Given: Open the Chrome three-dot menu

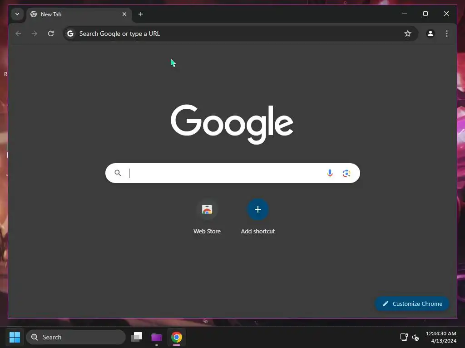Looking at the screenshot, I should coord(447,34).
